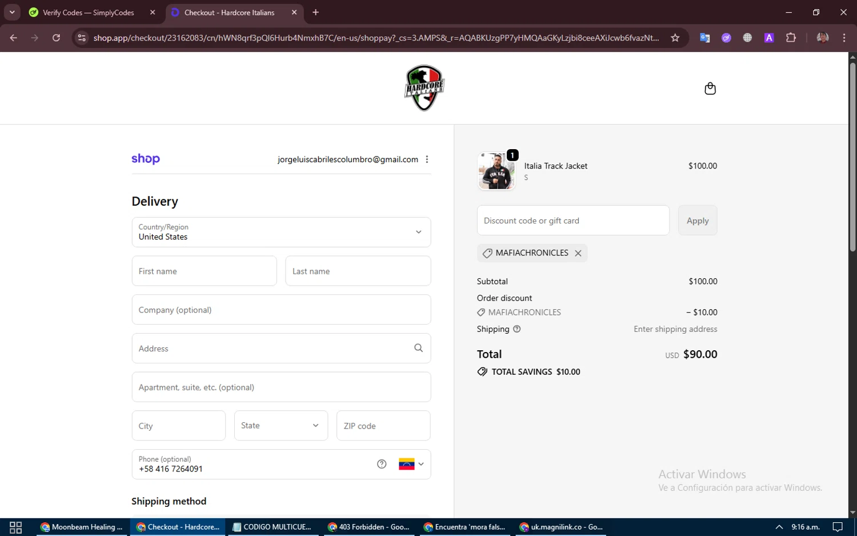This screenshot has height=536, width=857.
Task: Click the Total amount $90.00
Action: coord(700,354)
